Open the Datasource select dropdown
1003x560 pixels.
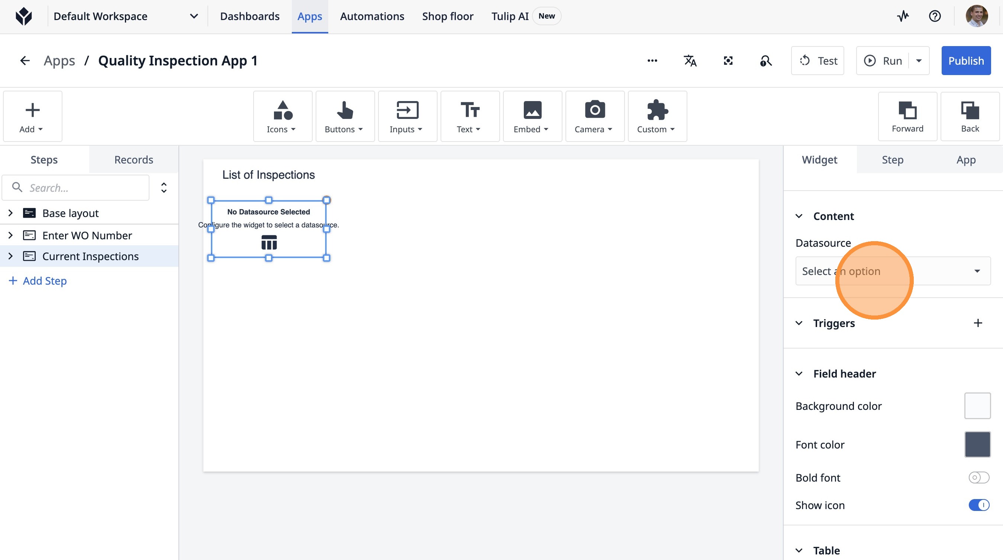point(893,271)
